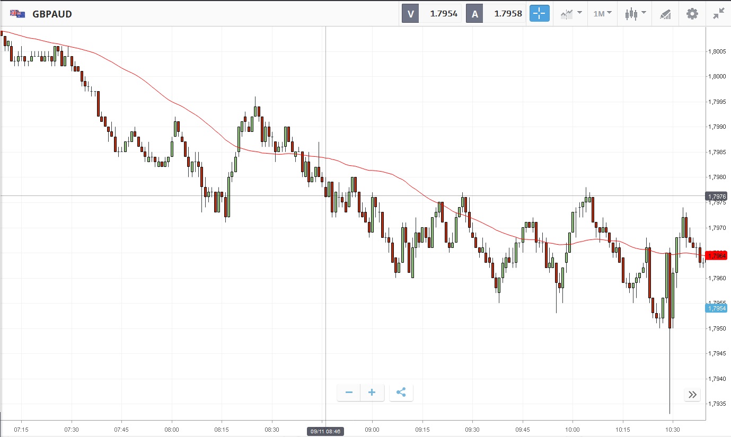Image resolution: width=731 pixels, height=437 pixels.
Task: Click the red 1,7964 moving average label
Action: click(716, 256)
